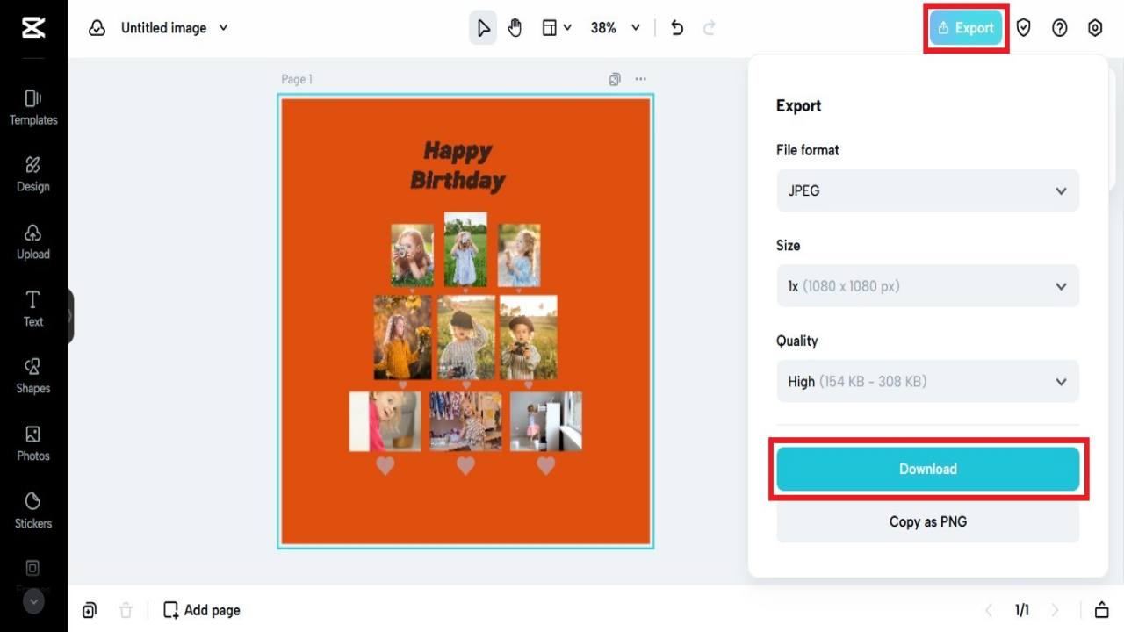The width and height of the screenshot is (1124, 632).
Task: Click the Download button
Action: (927, 469)
